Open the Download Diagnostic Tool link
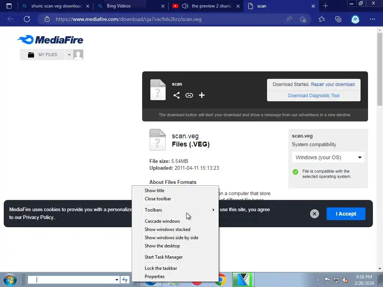This screenshot has width=383, height=287. click(x=314, y=96)
